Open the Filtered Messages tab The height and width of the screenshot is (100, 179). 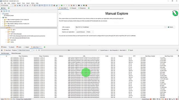coord(16,53)
